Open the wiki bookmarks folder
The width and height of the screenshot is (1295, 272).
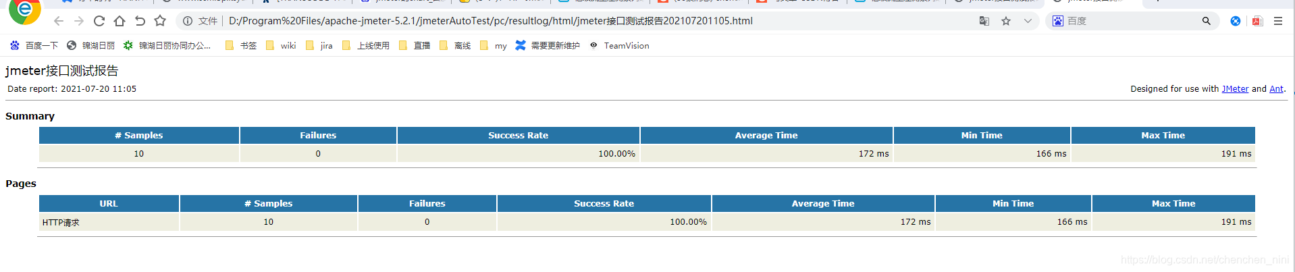(x=281, y=45)
